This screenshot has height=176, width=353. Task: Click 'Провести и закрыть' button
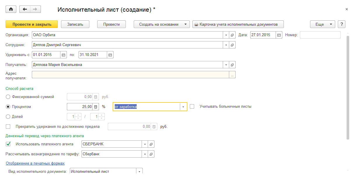coord(32,24)
